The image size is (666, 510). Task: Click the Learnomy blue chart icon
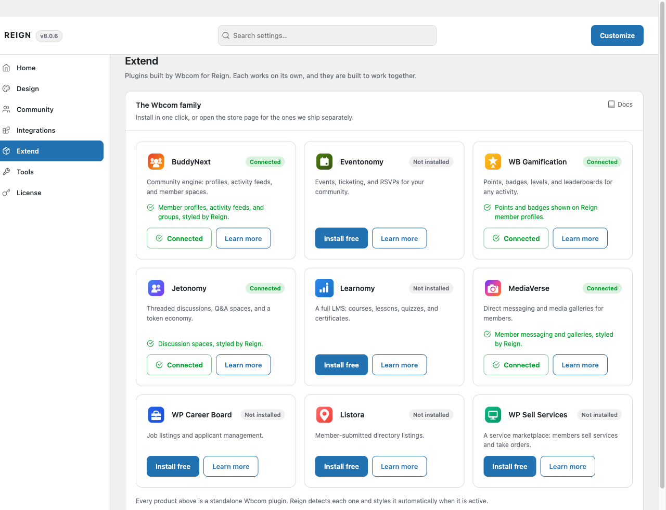click(324, 288)
